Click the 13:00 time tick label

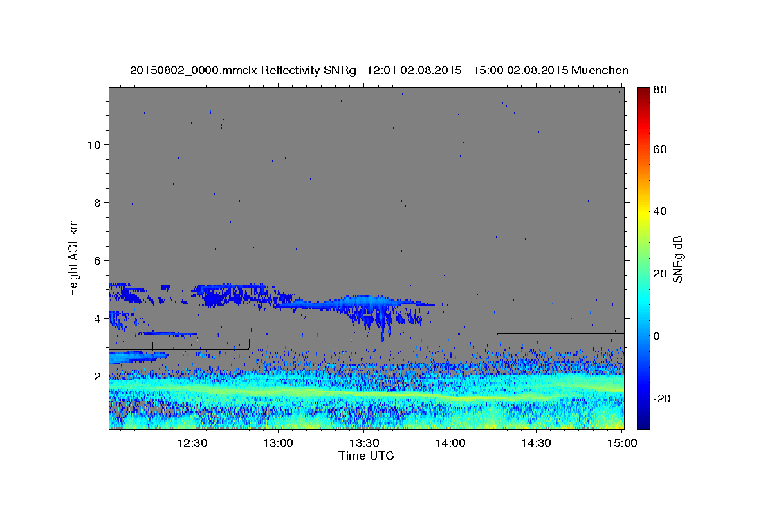point(279,443)
